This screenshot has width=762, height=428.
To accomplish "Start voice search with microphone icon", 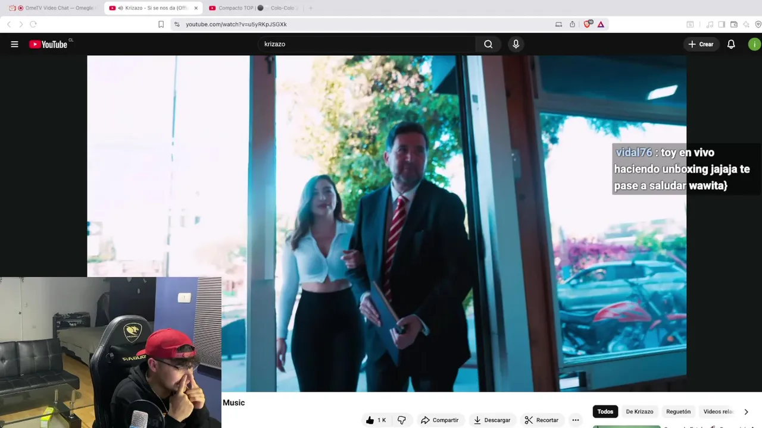I will pos(516,44).
